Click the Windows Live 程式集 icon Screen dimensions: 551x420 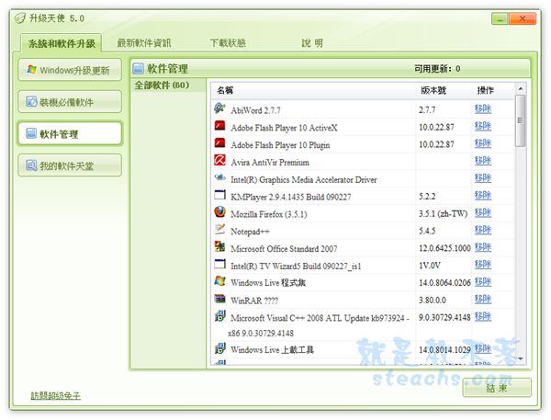click(x=220, y=280)
